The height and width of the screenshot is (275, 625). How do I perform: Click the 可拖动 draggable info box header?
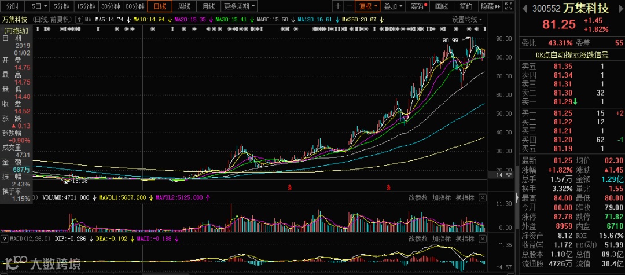tap(15, 30)
